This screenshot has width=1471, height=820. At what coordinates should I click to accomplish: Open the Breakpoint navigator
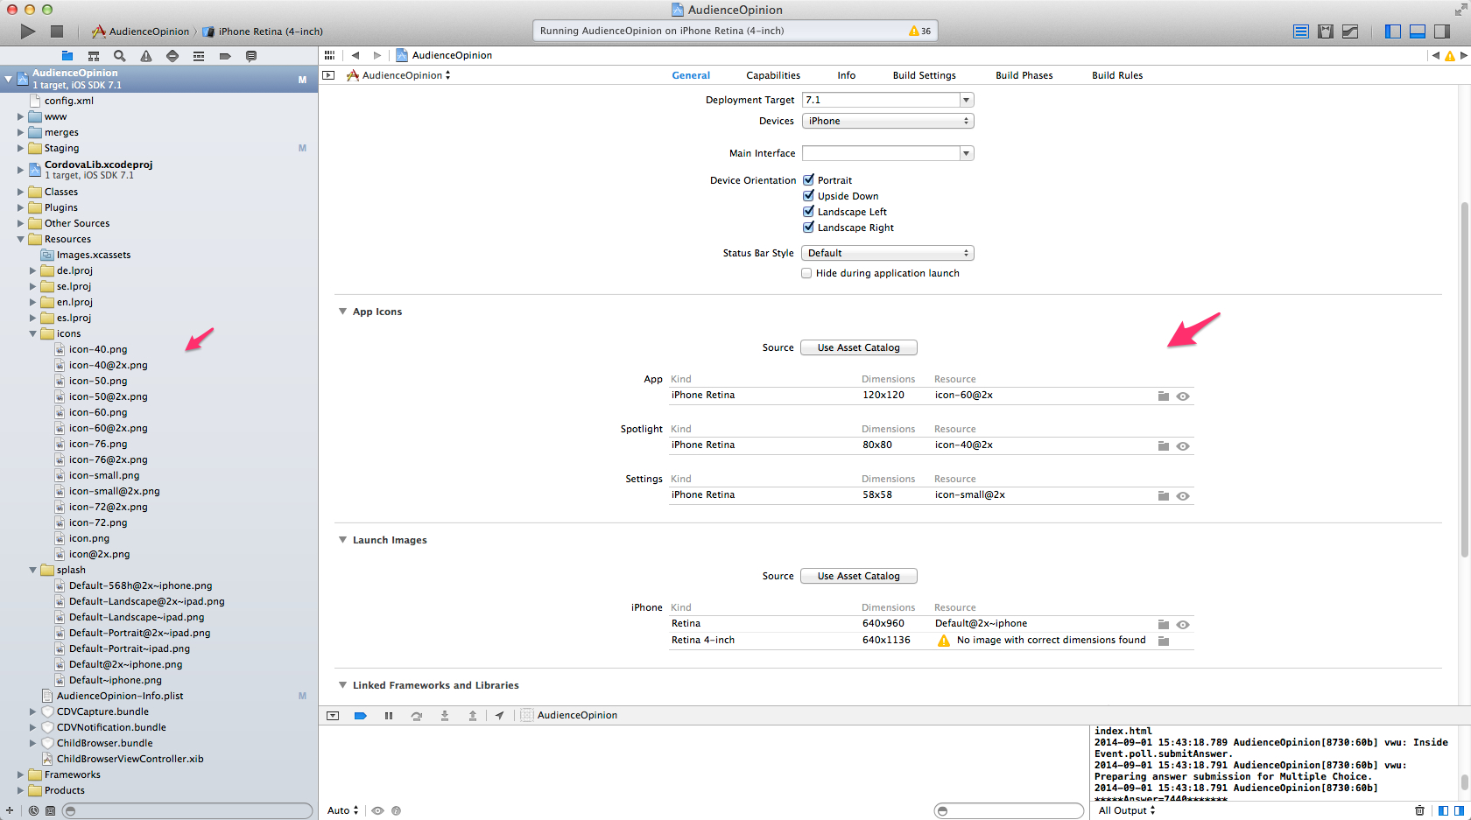[225, 56]
